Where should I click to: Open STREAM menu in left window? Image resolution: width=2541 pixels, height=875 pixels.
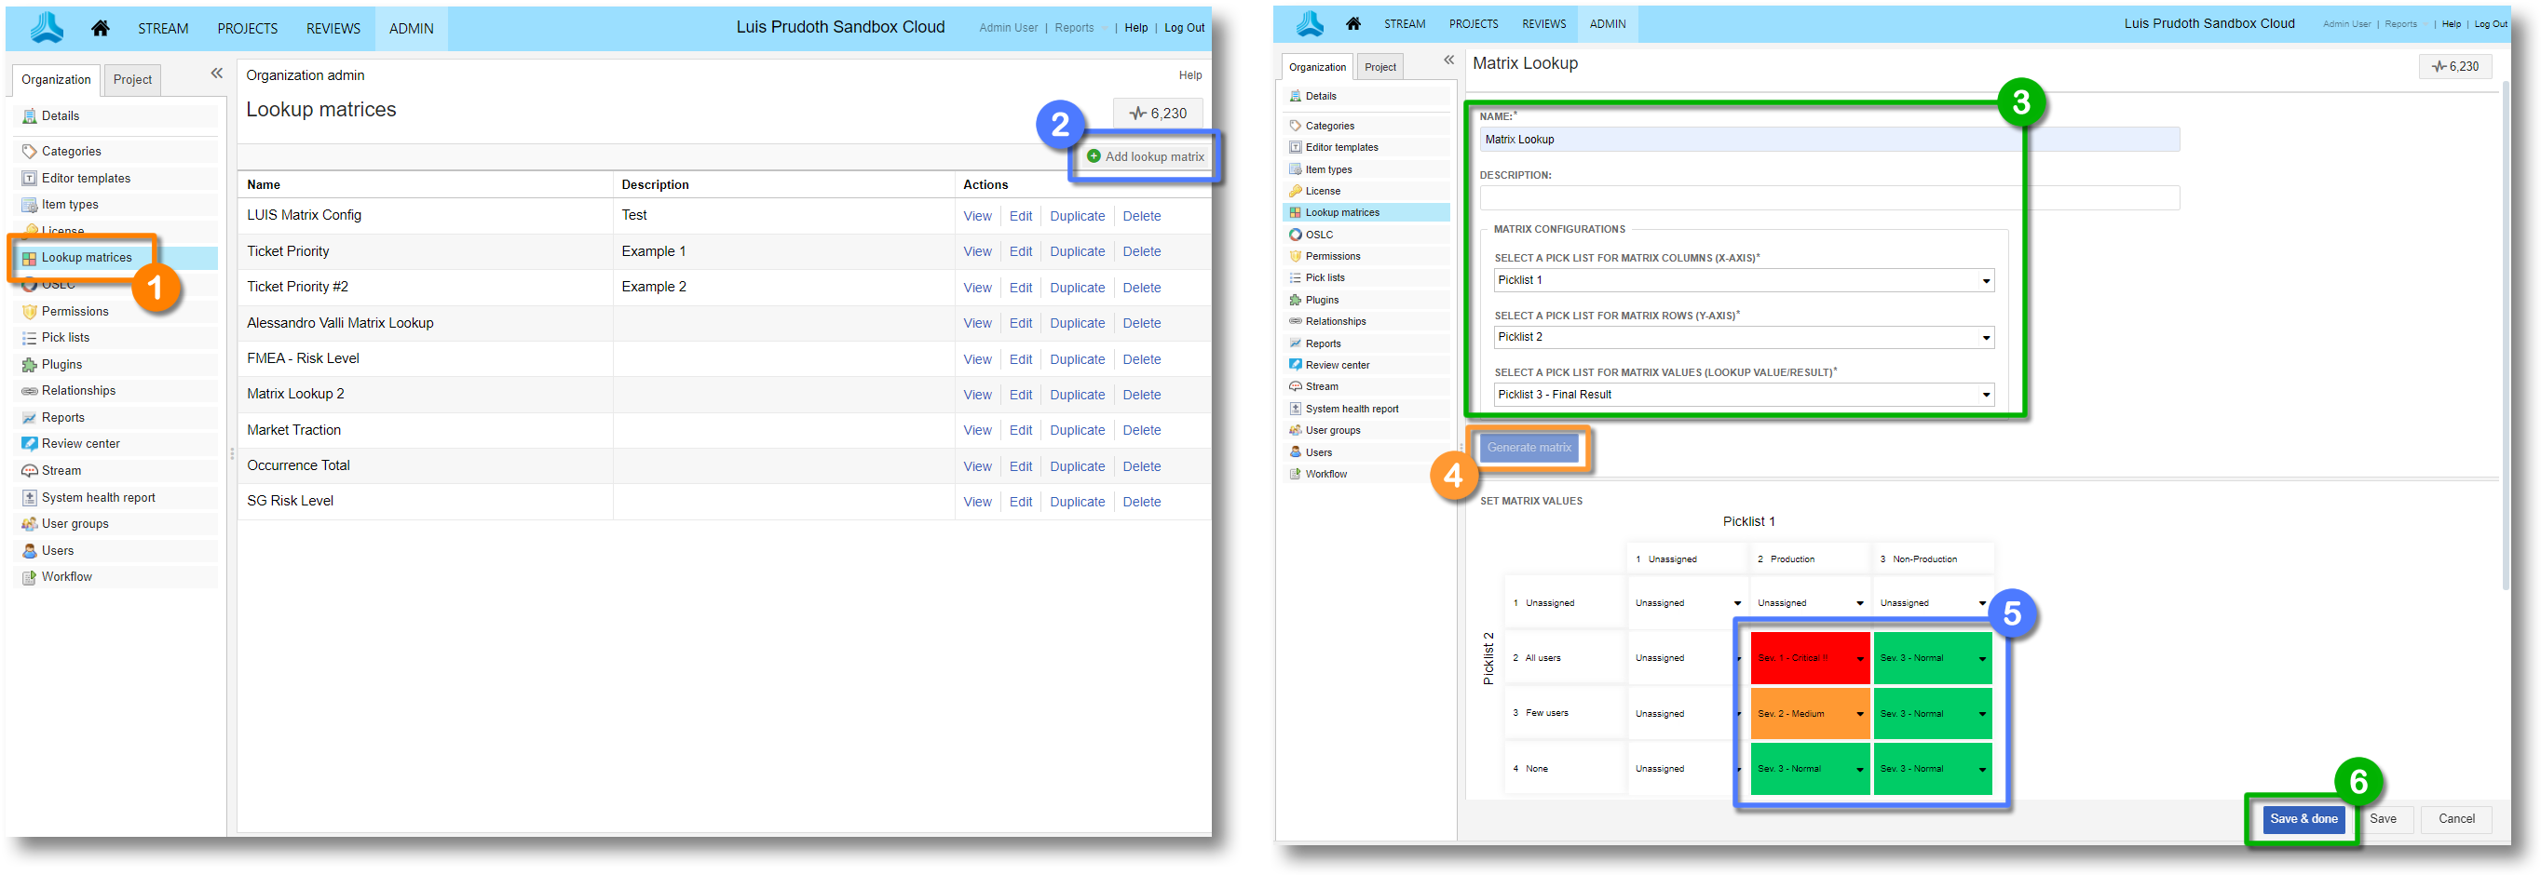point(163,29)
